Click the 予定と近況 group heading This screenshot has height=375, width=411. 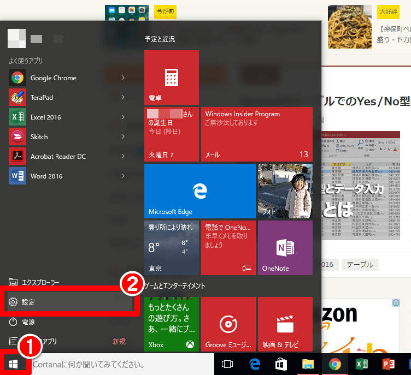tap(160, 39)
